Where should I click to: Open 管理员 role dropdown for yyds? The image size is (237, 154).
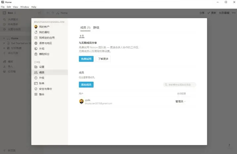[180, 101]
